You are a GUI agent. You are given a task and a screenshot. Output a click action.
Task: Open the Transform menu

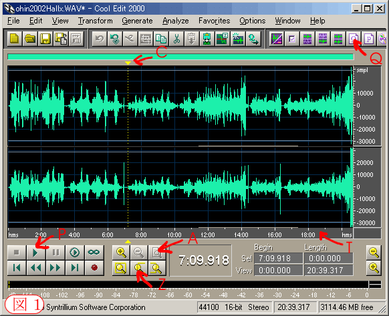[x=96, y=21]
